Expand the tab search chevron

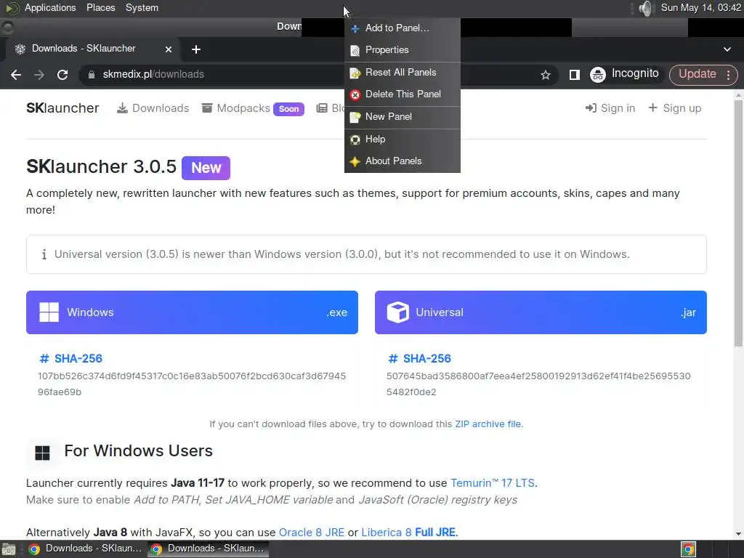pos(727,49)
